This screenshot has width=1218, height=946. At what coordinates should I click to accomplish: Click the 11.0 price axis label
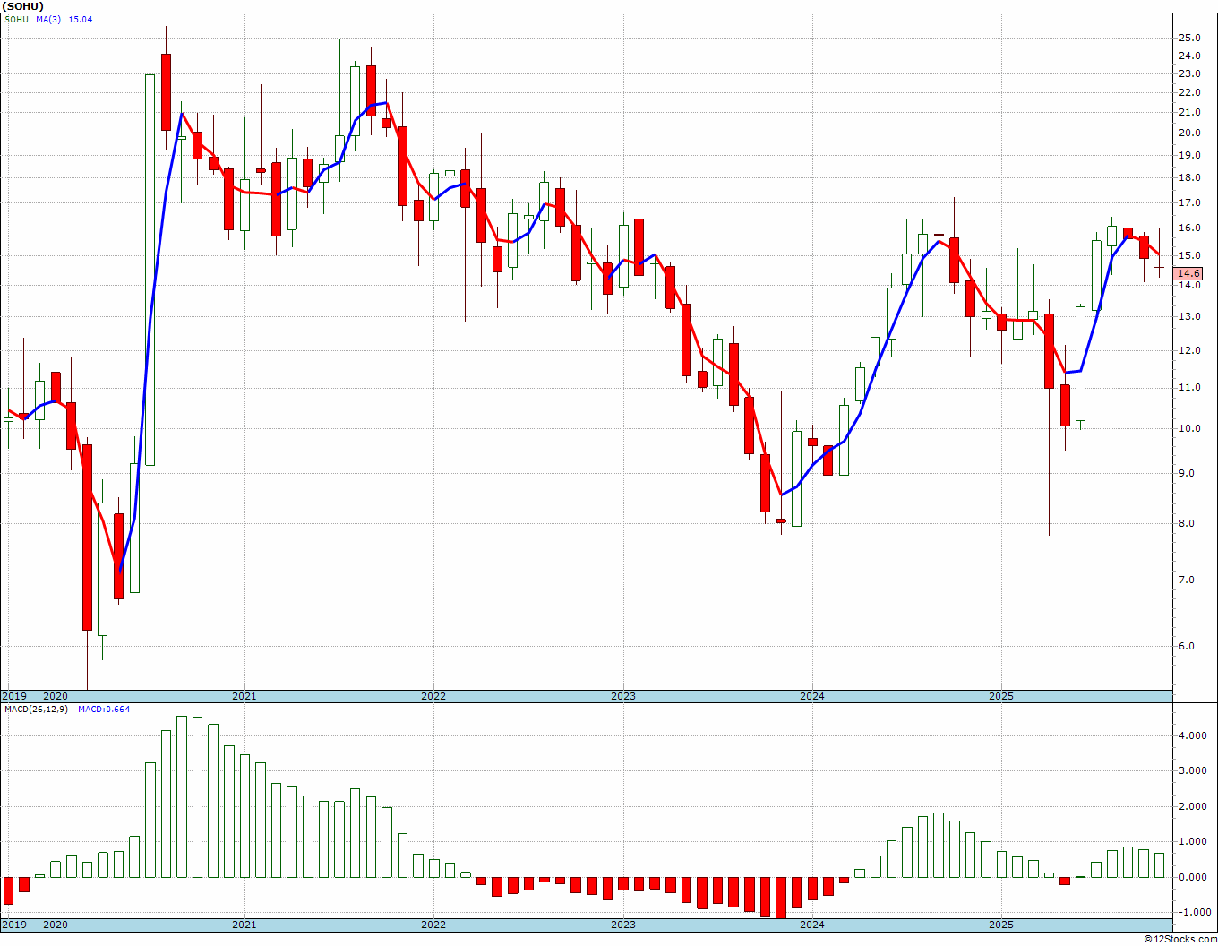pos(1190,387)
